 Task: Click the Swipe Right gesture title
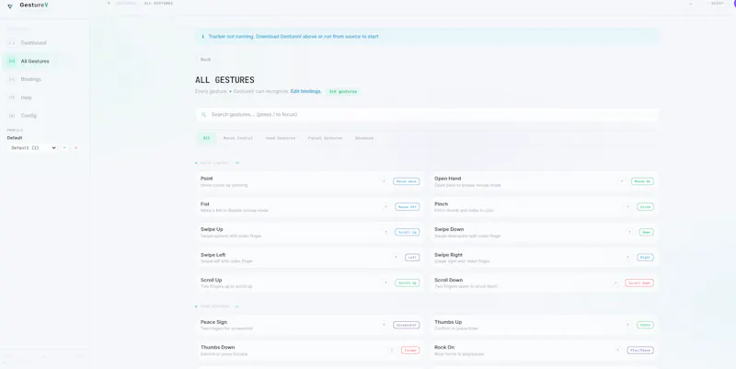449,255
